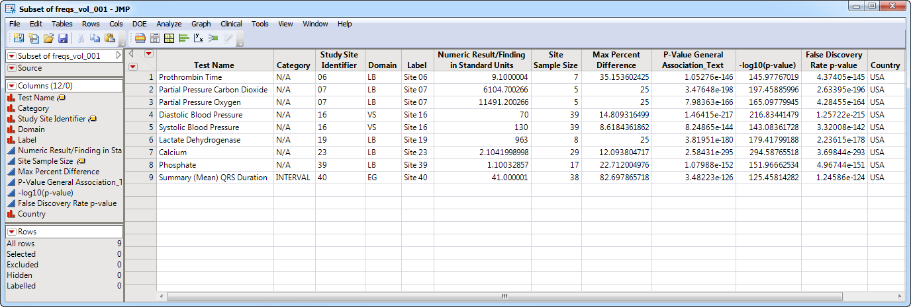Viewport: 911px width, 307px height.
Task: Open the Fit Y by X icon
Action: click(198, 39)
